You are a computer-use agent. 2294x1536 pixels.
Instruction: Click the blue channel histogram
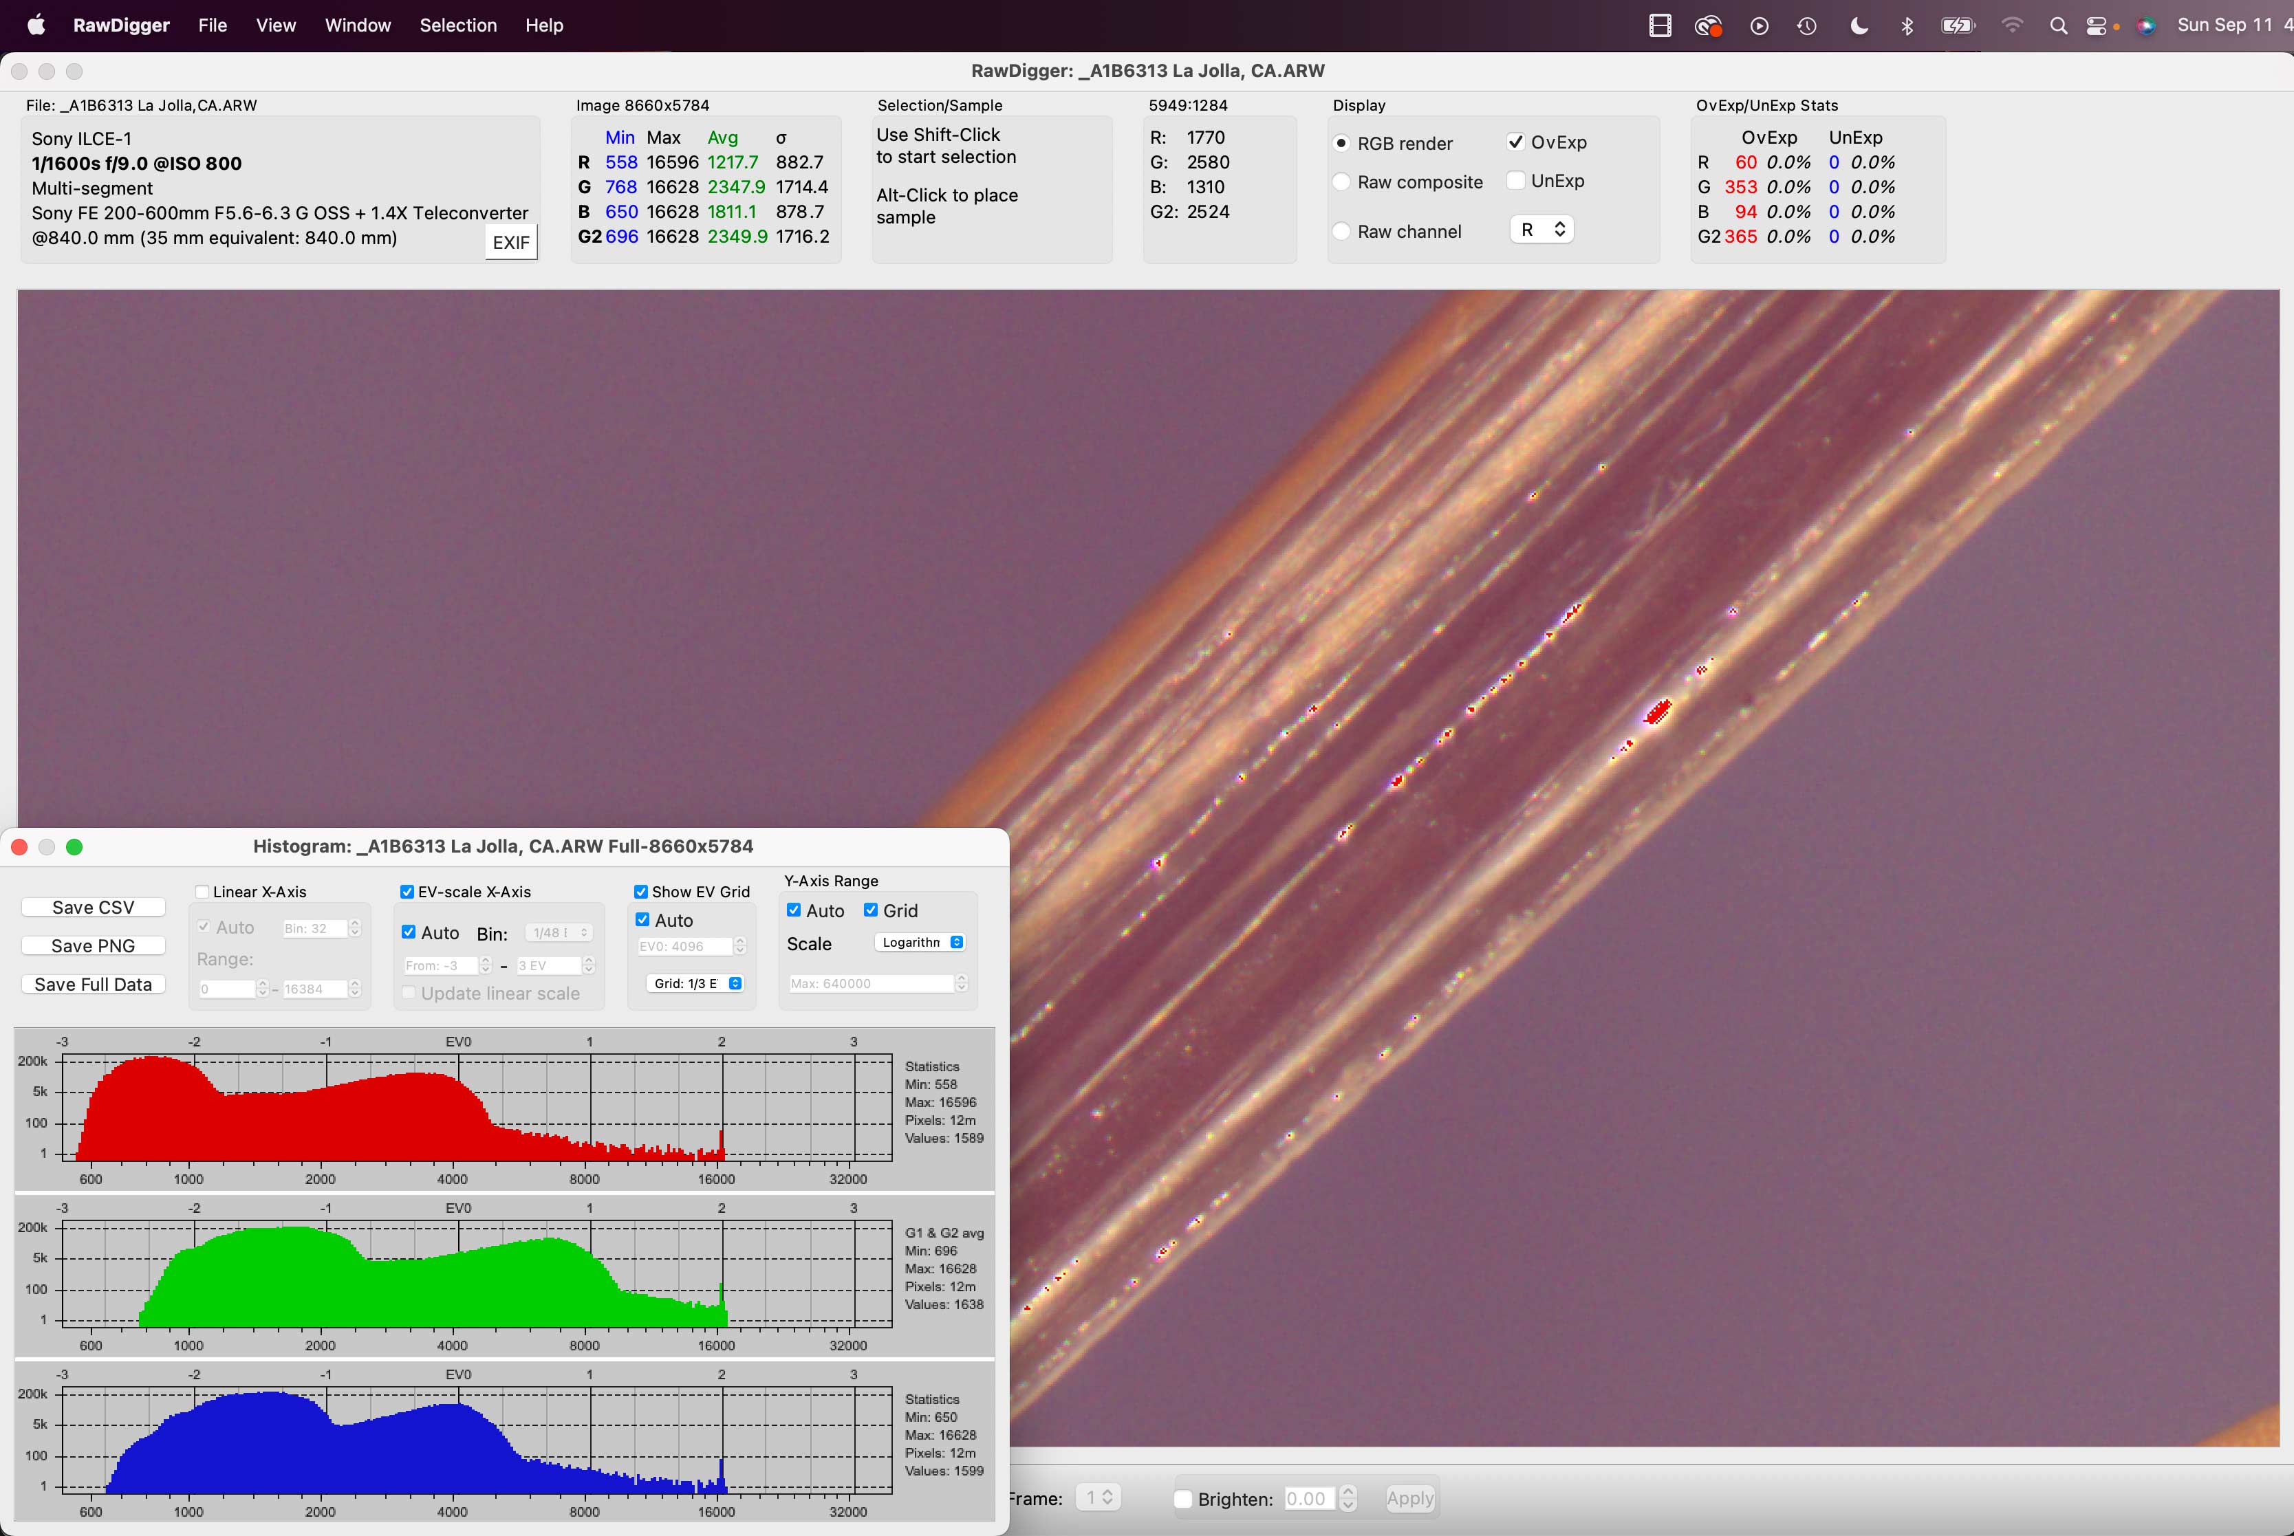pyautogui.click(x=477, y=1441)
